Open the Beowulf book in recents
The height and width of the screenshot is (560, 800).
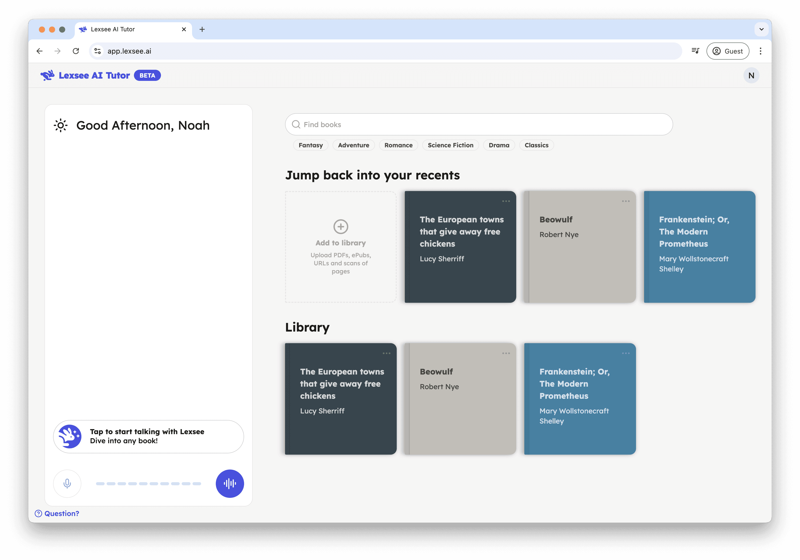pyautogui.click(x=580, y=246)
